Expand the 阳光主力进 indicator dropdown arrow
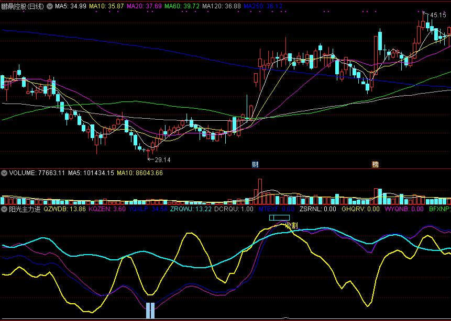Image resolution: width=451 pixels, height=321 pixels. click(4, 209)
